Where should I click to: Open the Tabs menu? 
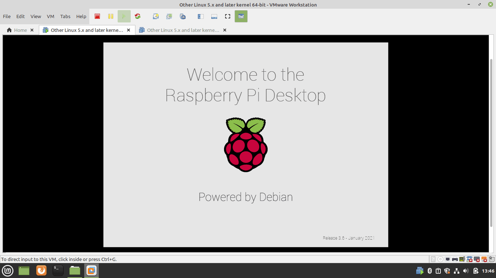(65, 16)
